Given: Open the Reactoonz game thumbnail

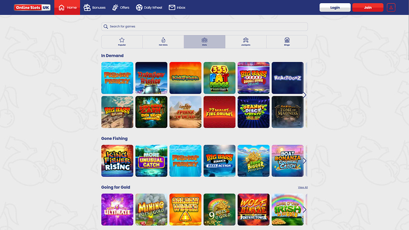Looking at the screenshot, I should click(287, 78).
